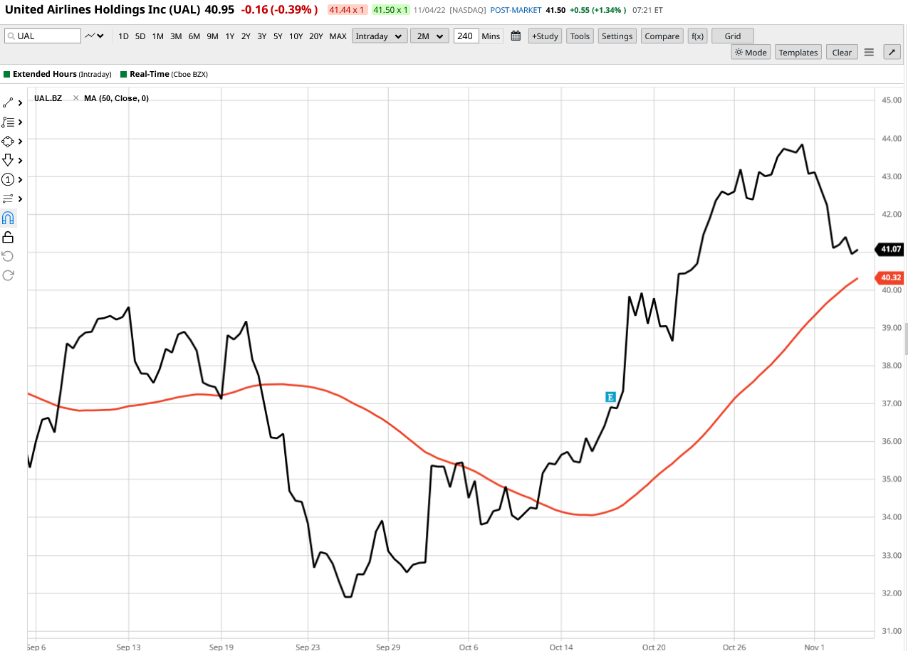The height and width of the screenshot is (651, 908).
Task: Select the horizontal lines measure tool
Action: point(8,199)
